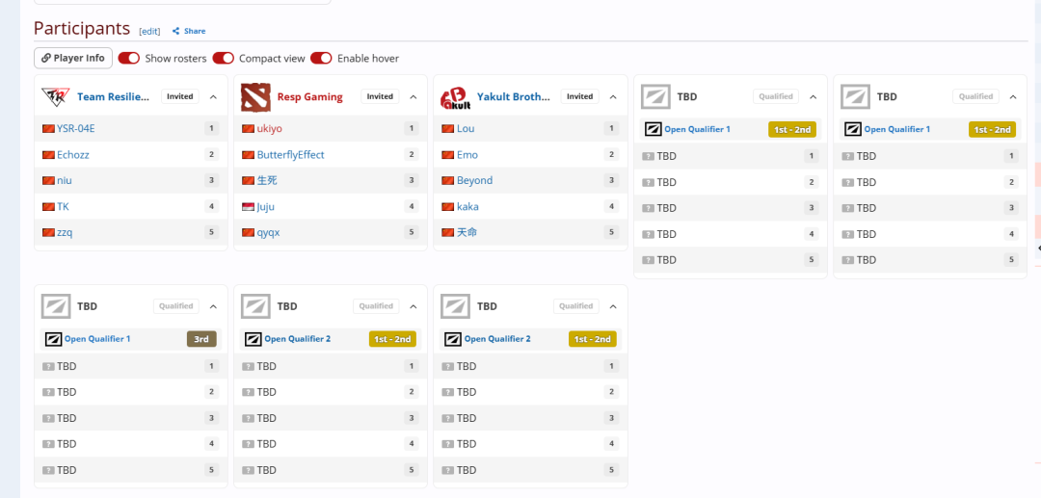1041x498 pixels.
Task: Open player 生死 profile
Action: (267, 180)
